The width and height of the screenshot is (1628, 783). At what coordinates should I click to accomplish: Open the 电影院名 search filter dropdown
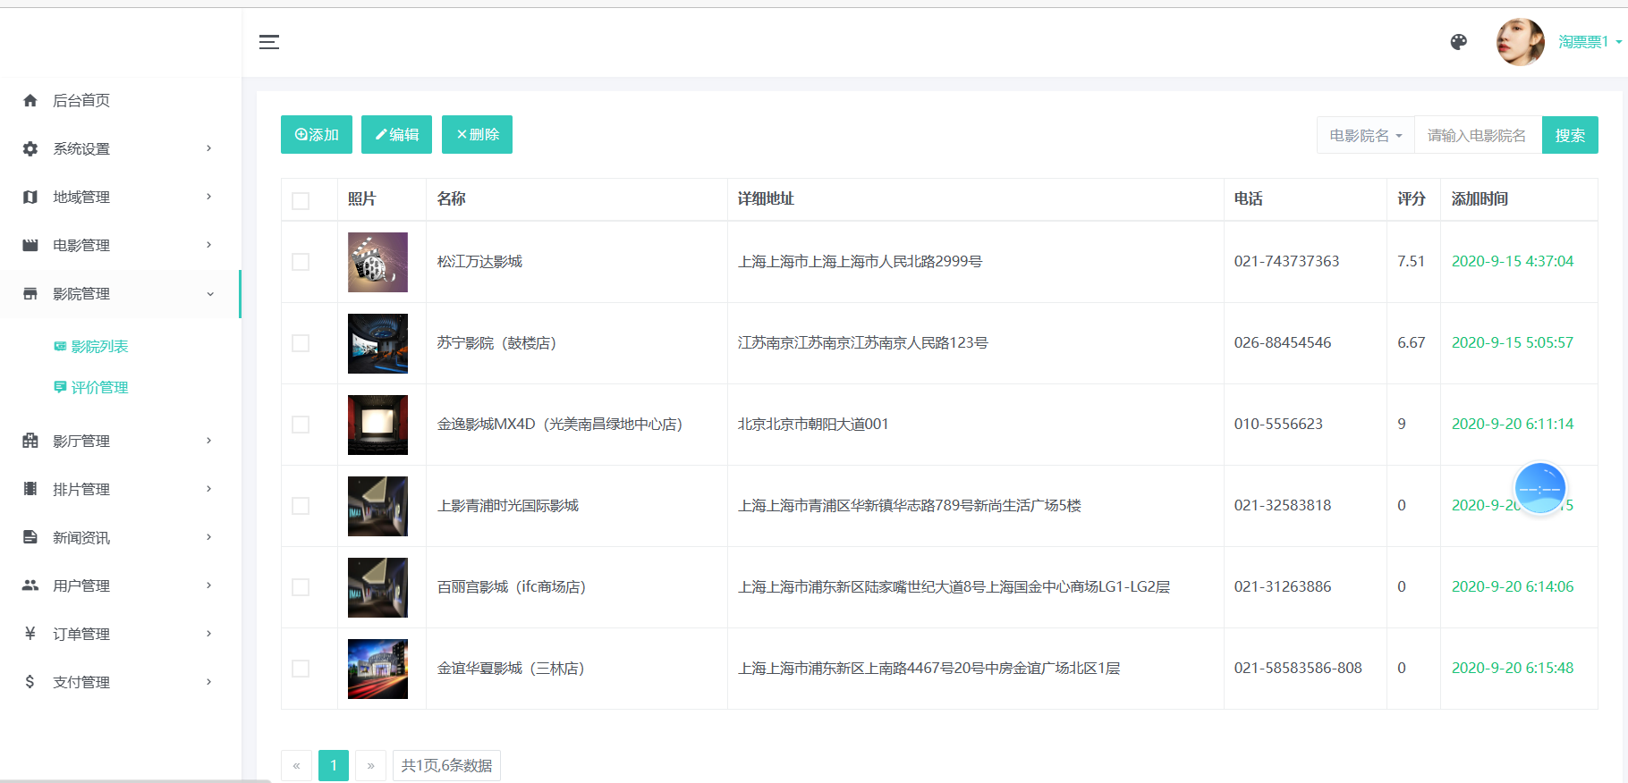pyautogui.click(x=1365, y=135)
